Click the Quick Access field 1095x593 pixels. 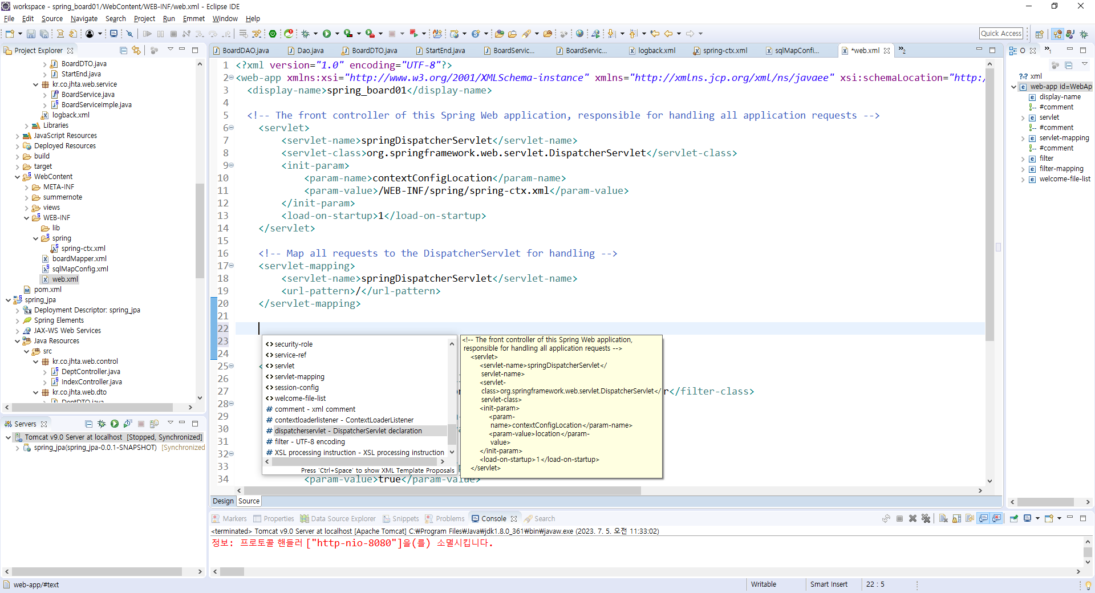[x=1001, y=33]
